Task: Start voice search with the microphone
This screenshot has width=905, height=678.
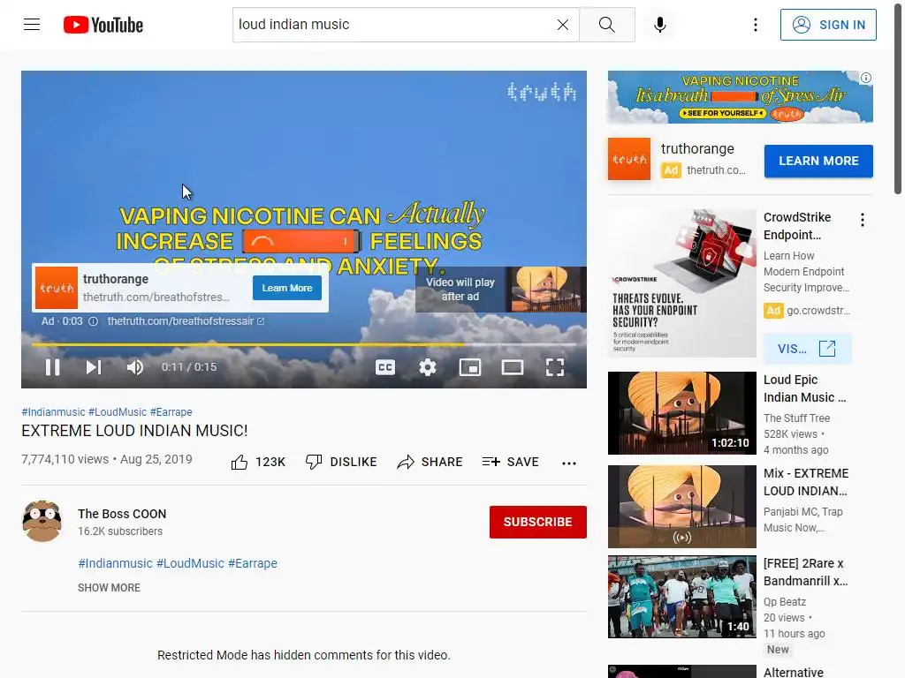Action: tap(659, 25)
